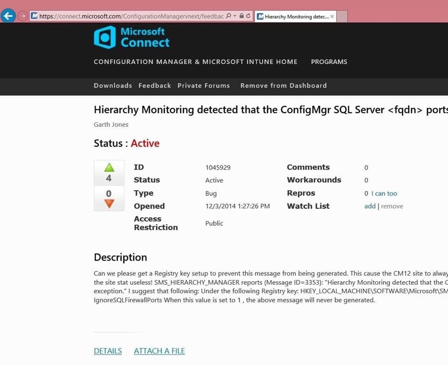Open Configuration Manager & Microsoft Intune Home

pos(195,62)
